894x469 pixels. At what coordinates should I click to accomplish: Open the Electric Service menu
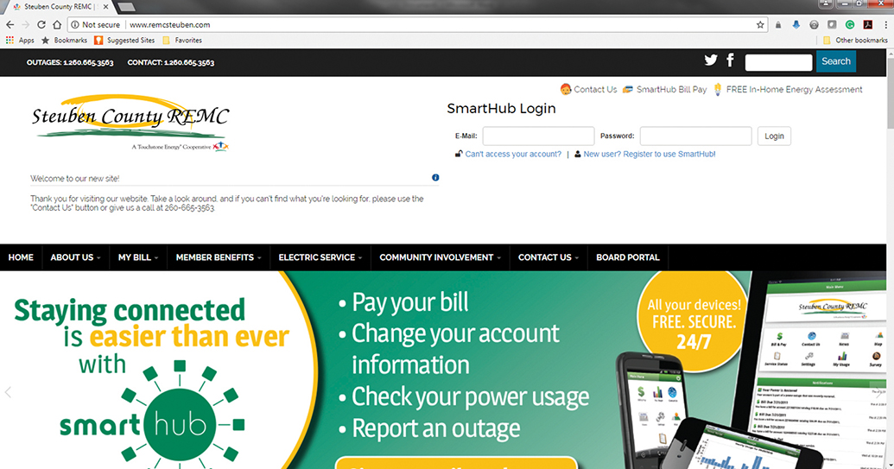point(320,257)
